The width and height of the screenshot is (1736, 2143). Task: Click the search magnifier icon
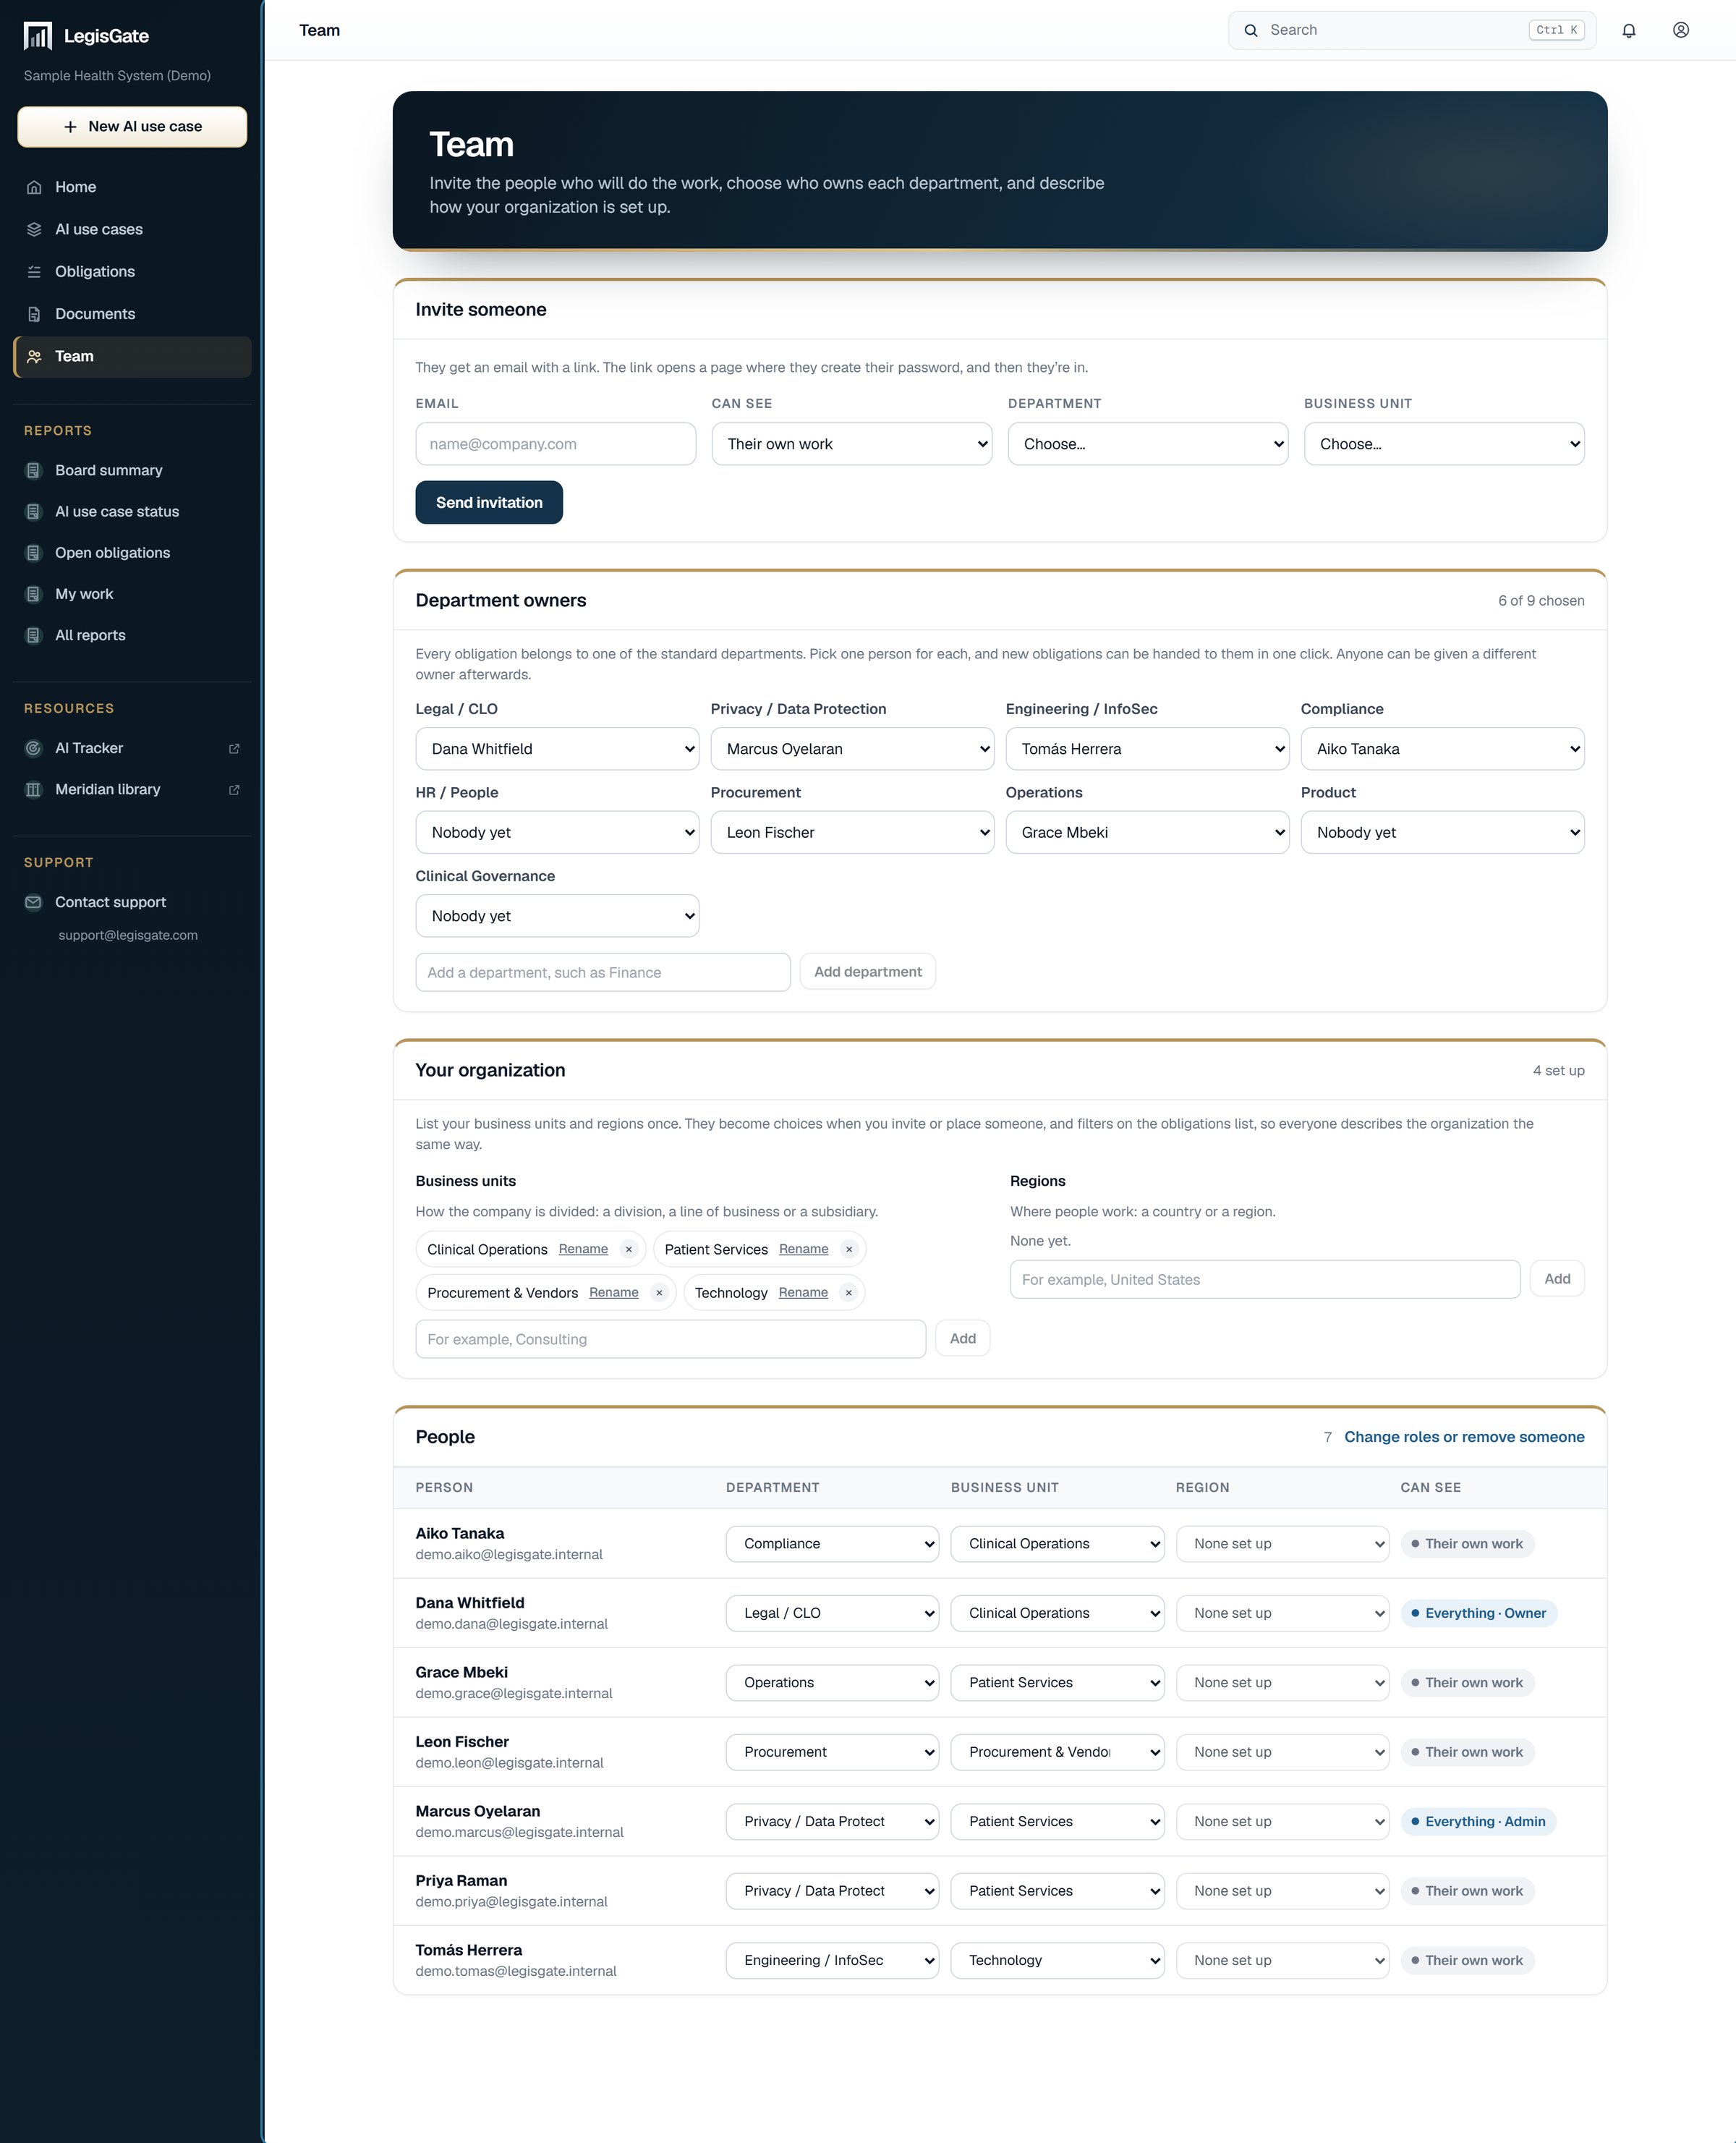click(1250, 30)
